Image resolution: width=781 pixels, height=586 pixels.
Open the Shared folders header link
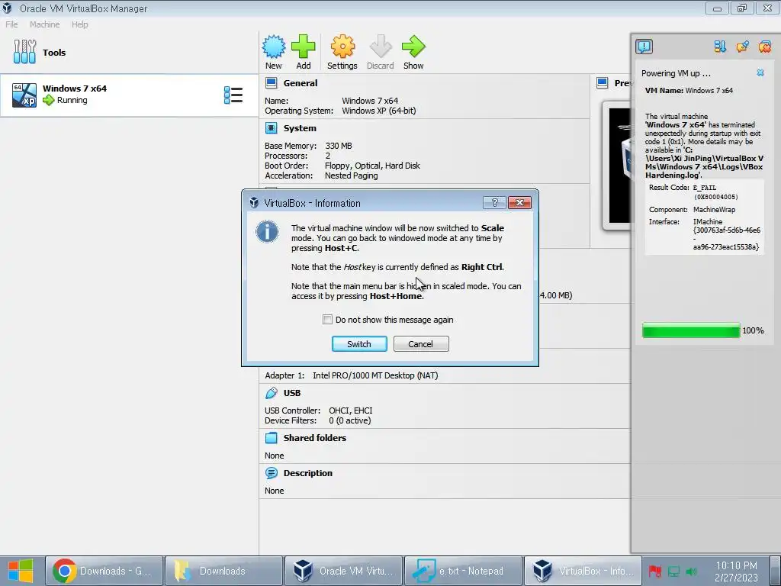point(315,438)
